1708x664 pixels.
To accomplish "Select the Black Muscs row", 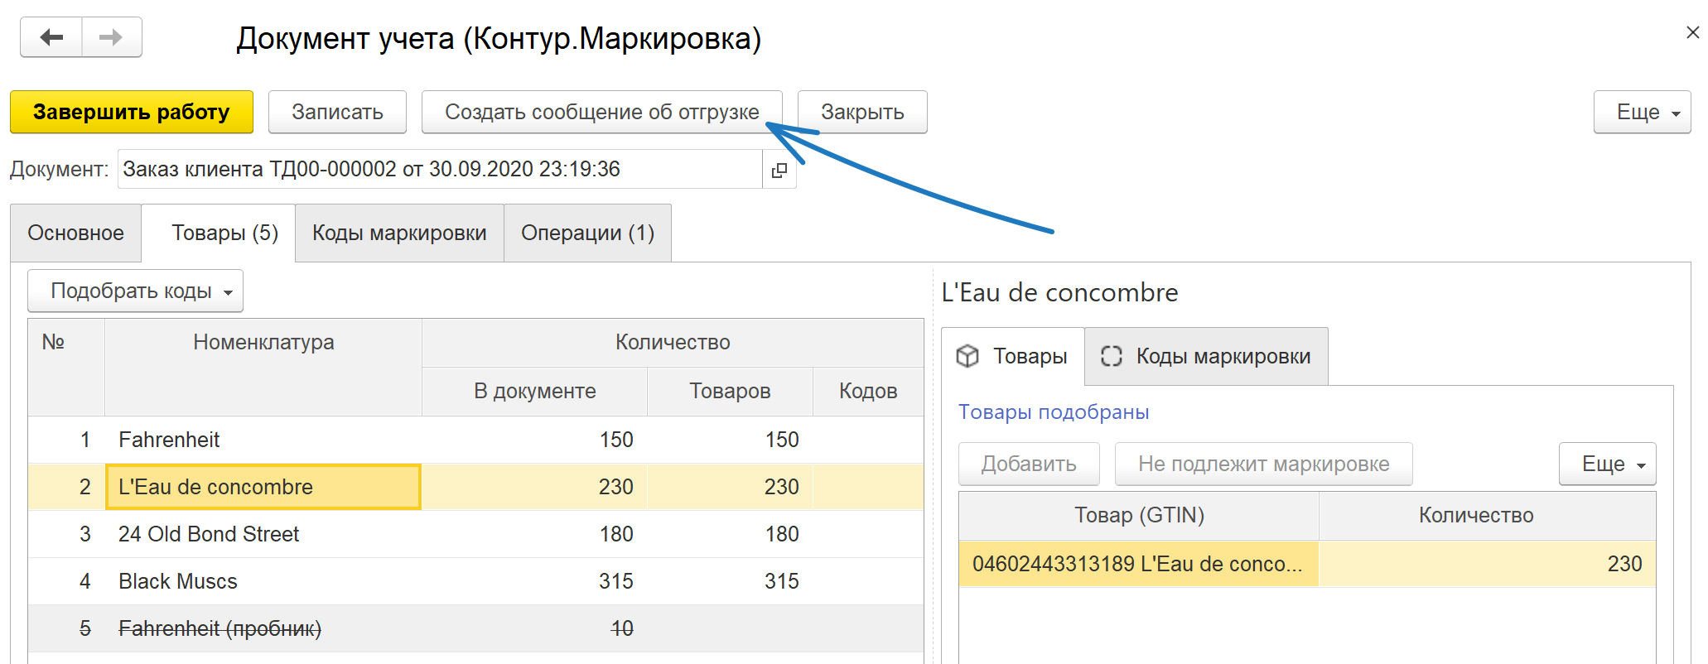I will (475, 581).
